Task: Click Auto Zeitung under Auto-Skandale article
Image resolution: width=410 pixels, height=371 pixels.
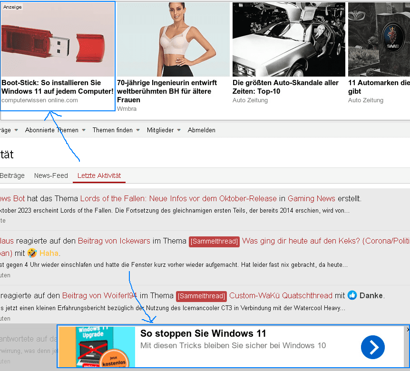Action: coord(250,100)
